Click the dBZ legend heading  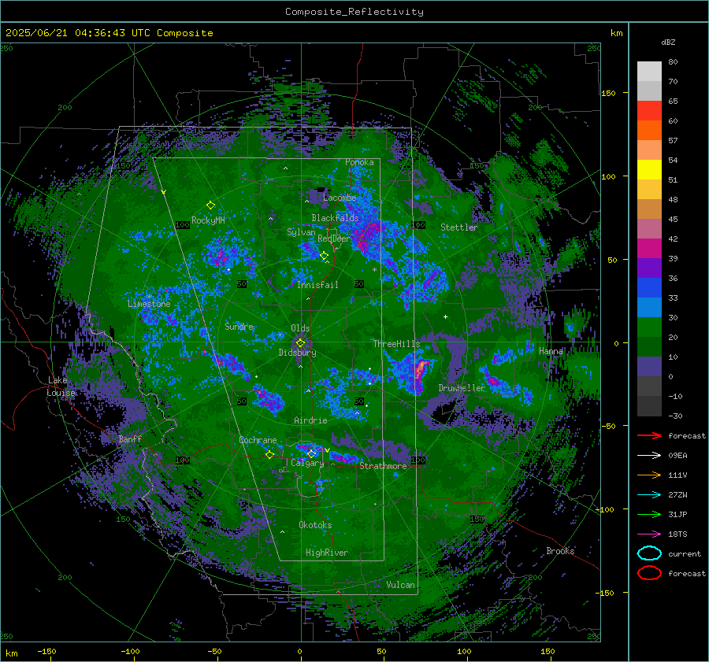click(668, 42)
